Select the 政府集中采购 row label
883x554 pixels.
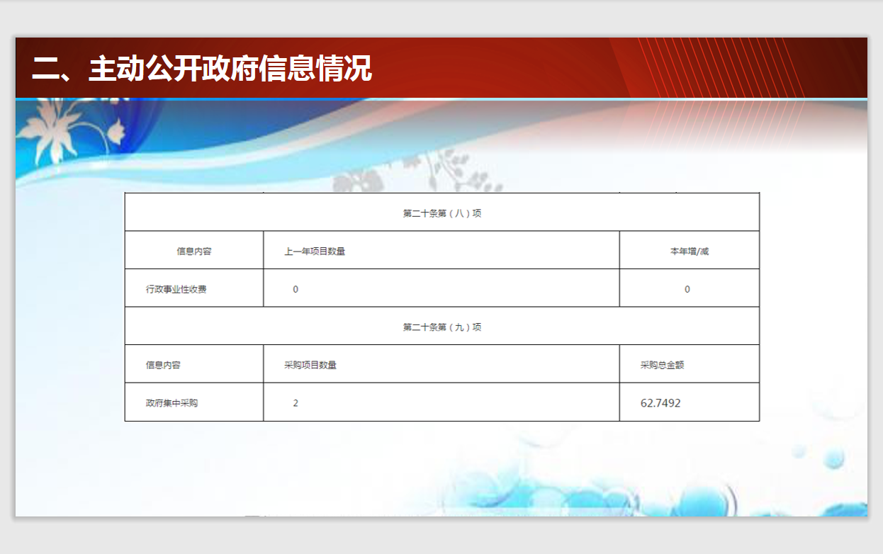(171, 403)
